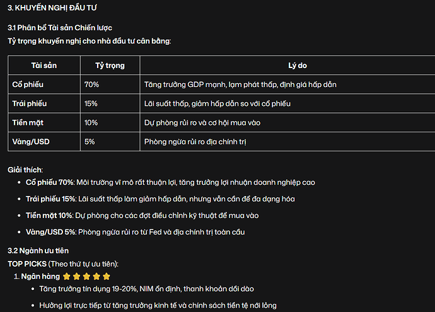
Task: Click the "Vàng/USD 5%" bullet point text
Action: coord(50,232)
